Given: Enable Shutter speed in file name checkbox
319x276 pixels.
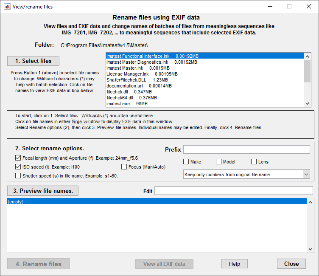Looking at the screenshot, I should tap(18, 176).
